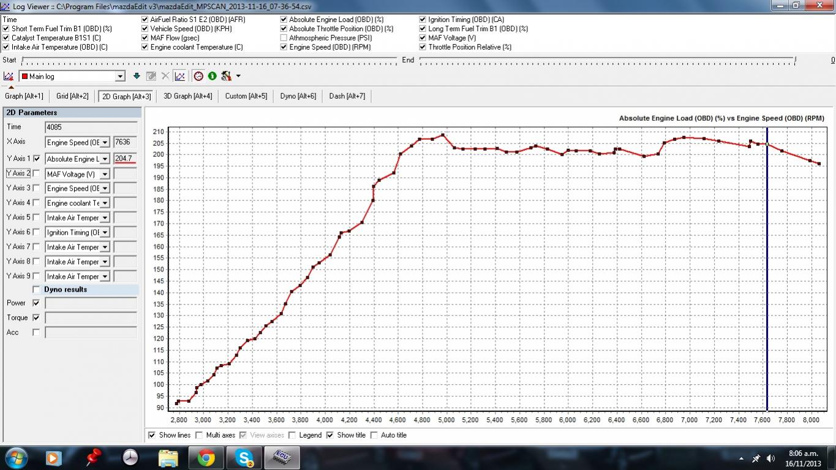Toggle the Show lines checkbox
Viewport: 836px width, 470px height.
click(x=152, y=435)
